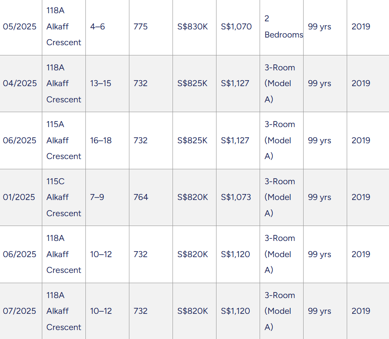Select storey range 16–18 cell
This screenshot has width=389, height=339.
tap(107, 140)
